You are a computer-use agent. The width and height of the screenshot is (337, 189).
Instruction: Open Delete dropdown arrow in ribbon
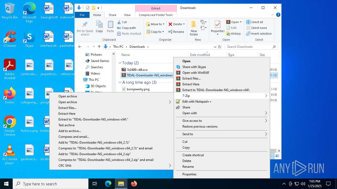(184, 24)
